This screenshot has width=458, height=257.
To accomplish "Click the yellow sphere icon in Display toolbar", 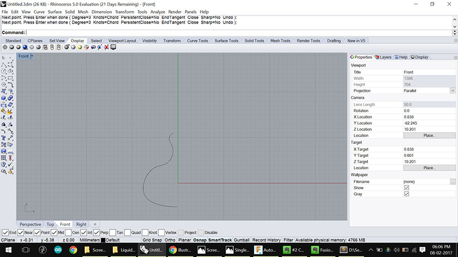I will [x=80, y=47].
